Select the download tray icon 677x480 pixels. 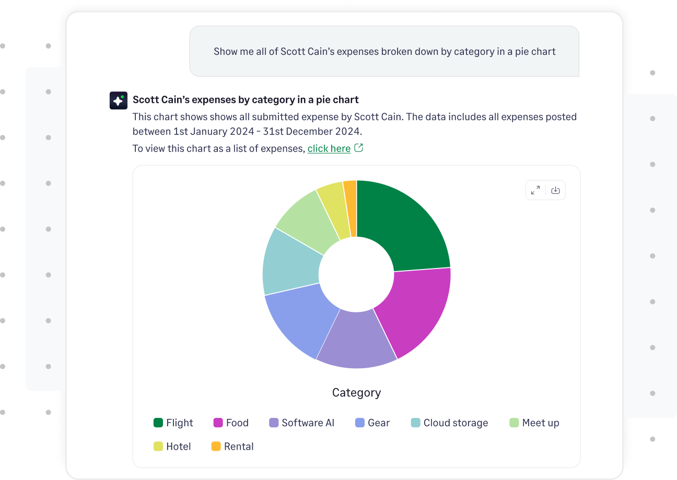pyautogui.click(x=555, y=190)
